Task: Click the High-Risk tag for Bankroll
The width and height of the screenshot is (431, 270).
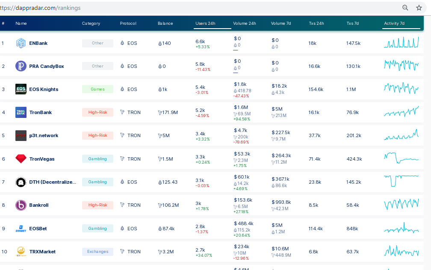Action: point(97,205)
